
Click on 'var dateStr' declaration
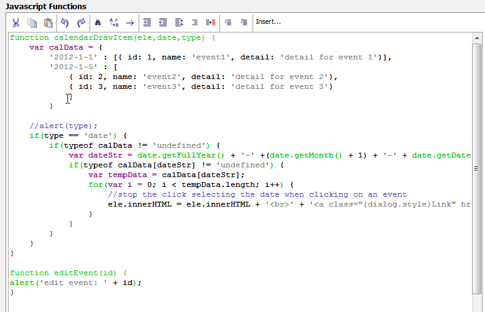(x=96, y=155)
